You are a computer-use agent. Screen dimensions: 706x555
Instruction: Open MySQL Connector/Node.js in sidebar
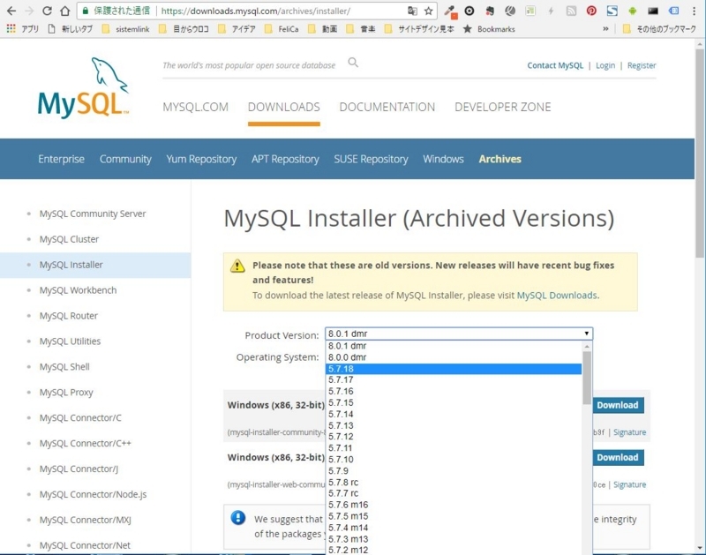point(93,494)
